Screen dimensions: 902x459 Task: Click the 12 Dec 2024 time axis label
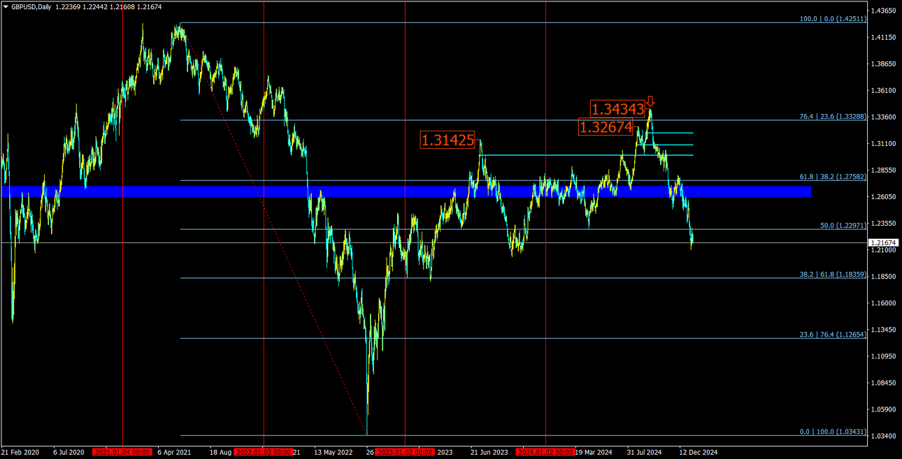699,453
